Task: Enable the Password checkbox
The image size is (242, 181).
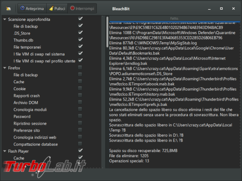Action: tap(80, 116)
